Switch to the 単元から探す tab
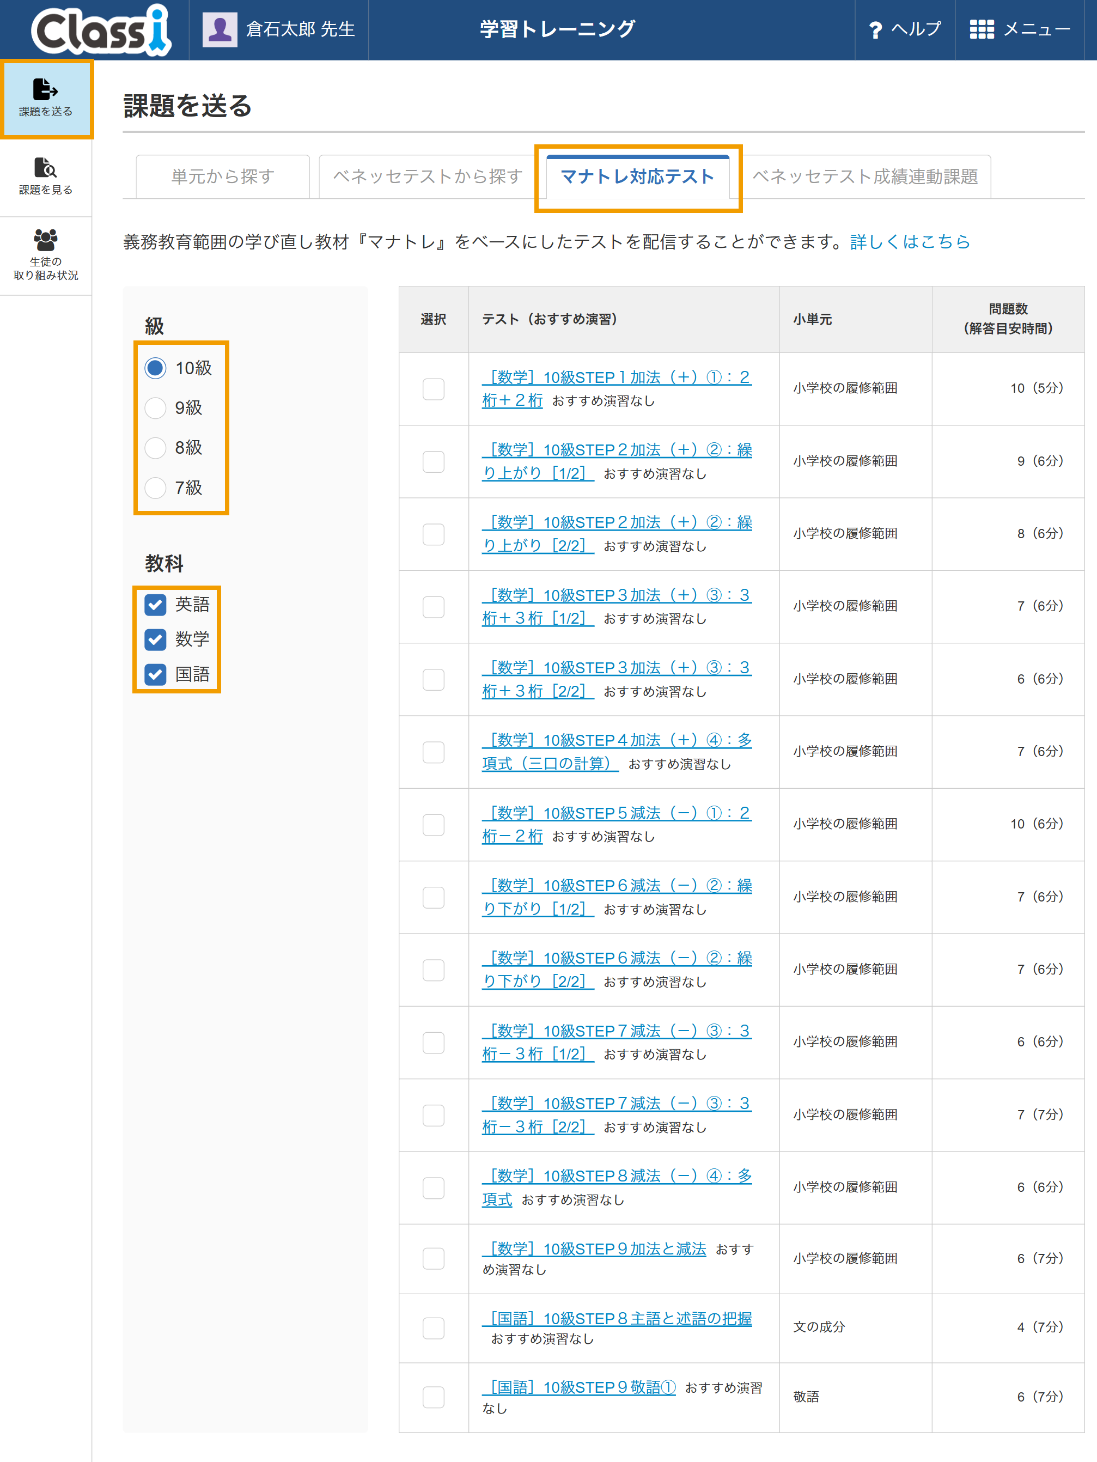 click(x=223, y=176)
